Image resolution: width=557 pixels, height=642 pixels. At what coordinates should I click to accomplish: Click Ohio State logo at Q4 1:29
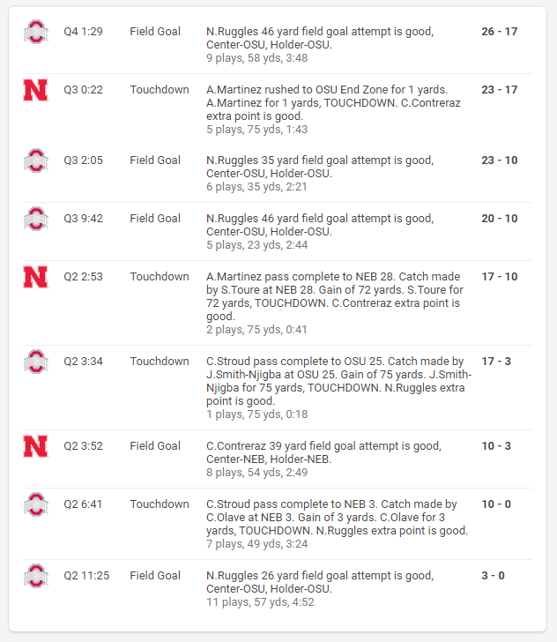pyautogui.click(x=36, y=32)
